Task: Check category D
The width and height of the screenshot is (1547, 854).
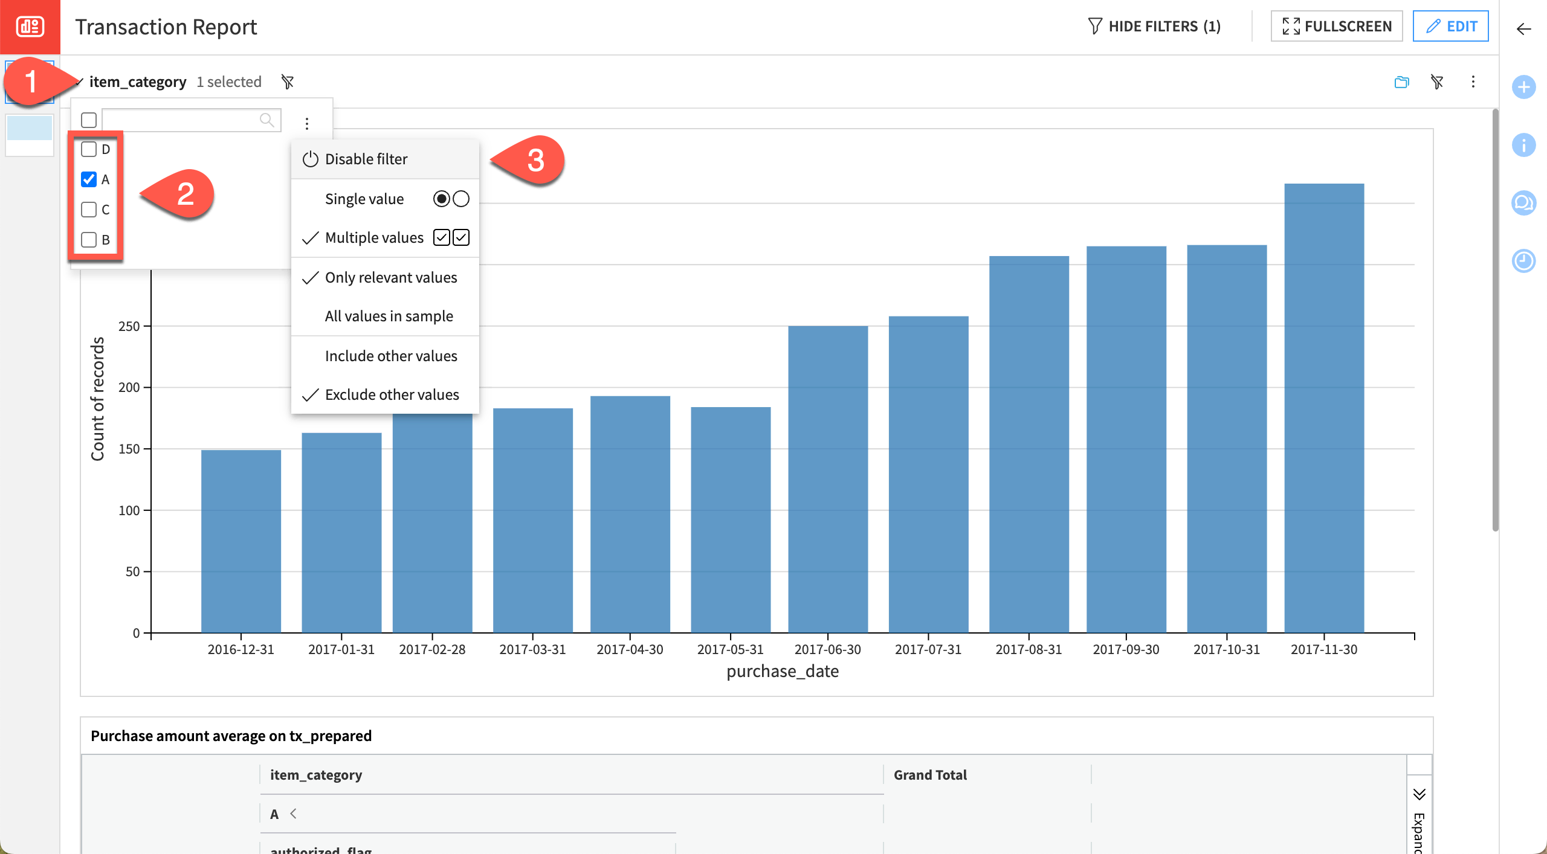Action: tap(89, 149)
